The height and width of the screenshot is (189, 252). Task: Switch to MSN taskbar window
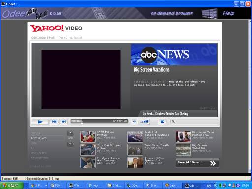pyautogui.click(x=57, y=186)
